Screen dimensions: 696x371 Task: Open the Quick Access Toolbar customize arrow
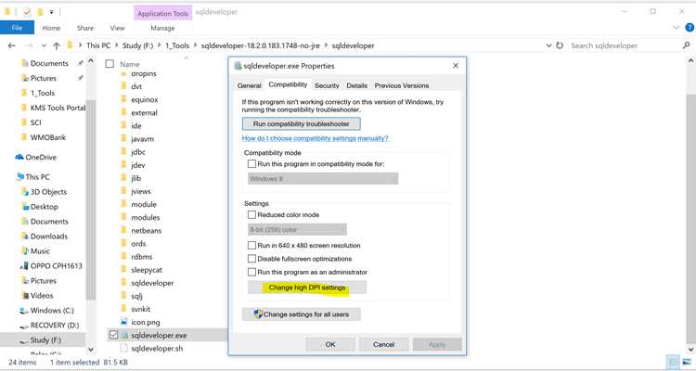click(51, 12)
